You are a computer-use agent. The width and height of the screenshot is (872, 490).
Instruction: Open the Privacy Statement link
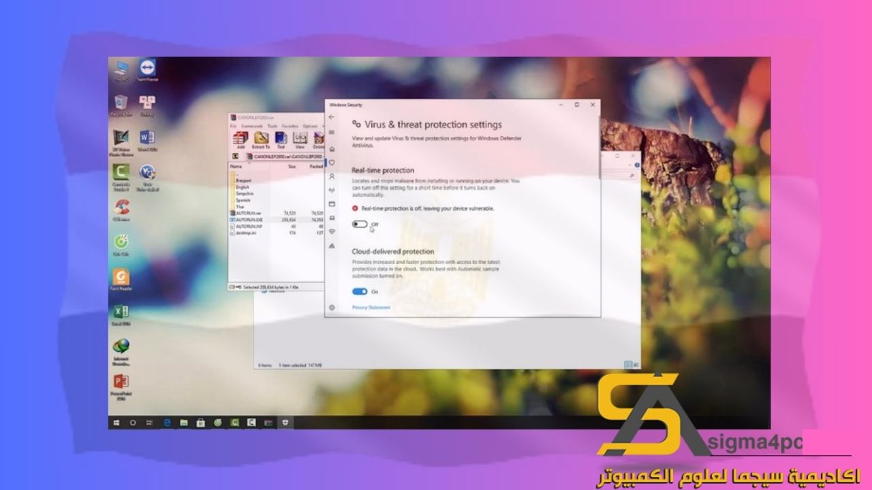pos(371,308)
